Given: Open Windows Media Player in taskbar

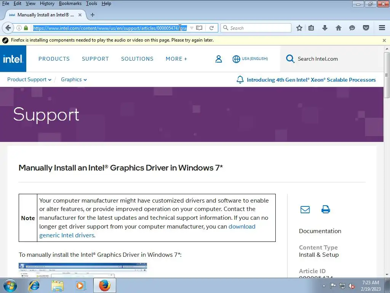Looking at the screenshot, I should [x=80, y=285].
